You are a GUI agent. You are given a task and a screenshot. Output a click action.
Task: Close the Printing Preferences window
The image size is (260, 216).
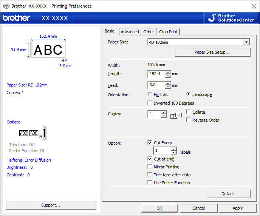tap(254, 6)
